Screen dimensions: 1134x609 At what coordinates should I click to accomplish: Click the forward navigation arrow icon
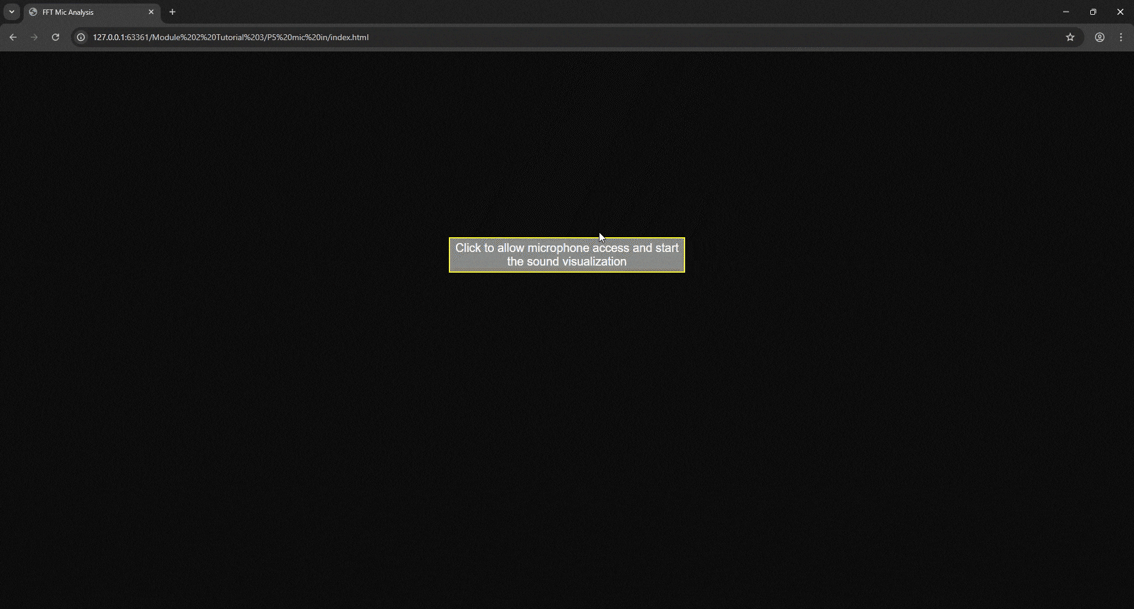coord(34,37)
